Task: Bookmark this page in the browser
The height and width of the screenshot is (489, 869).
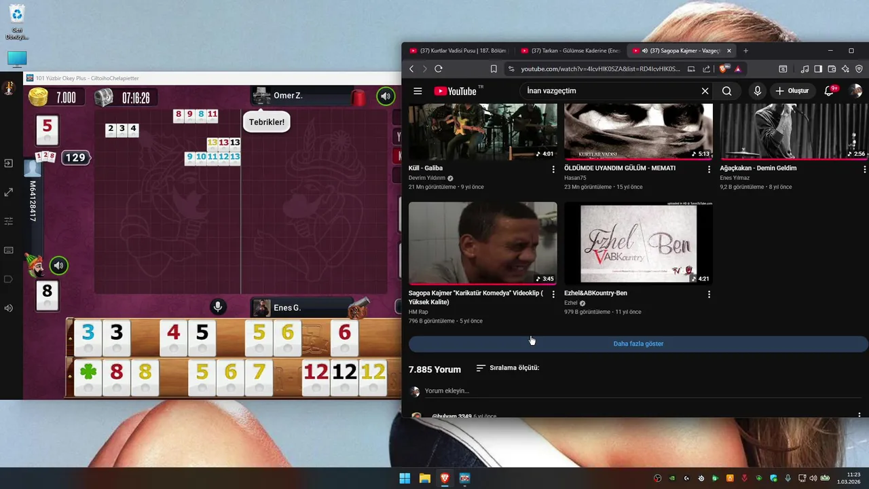Action: point(494,69)
